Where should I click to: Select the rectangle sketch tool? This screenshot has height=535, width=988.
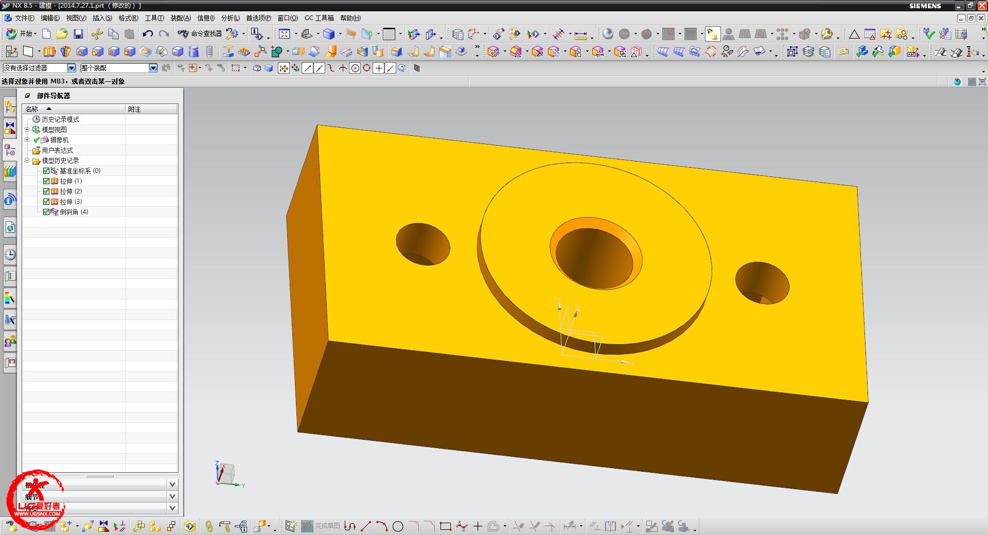(446, 526)
